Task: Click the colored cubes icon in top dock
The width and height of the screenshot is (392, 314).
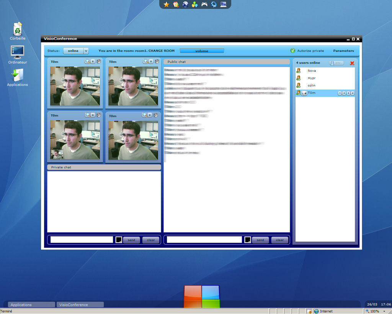Action: point(195,4)
